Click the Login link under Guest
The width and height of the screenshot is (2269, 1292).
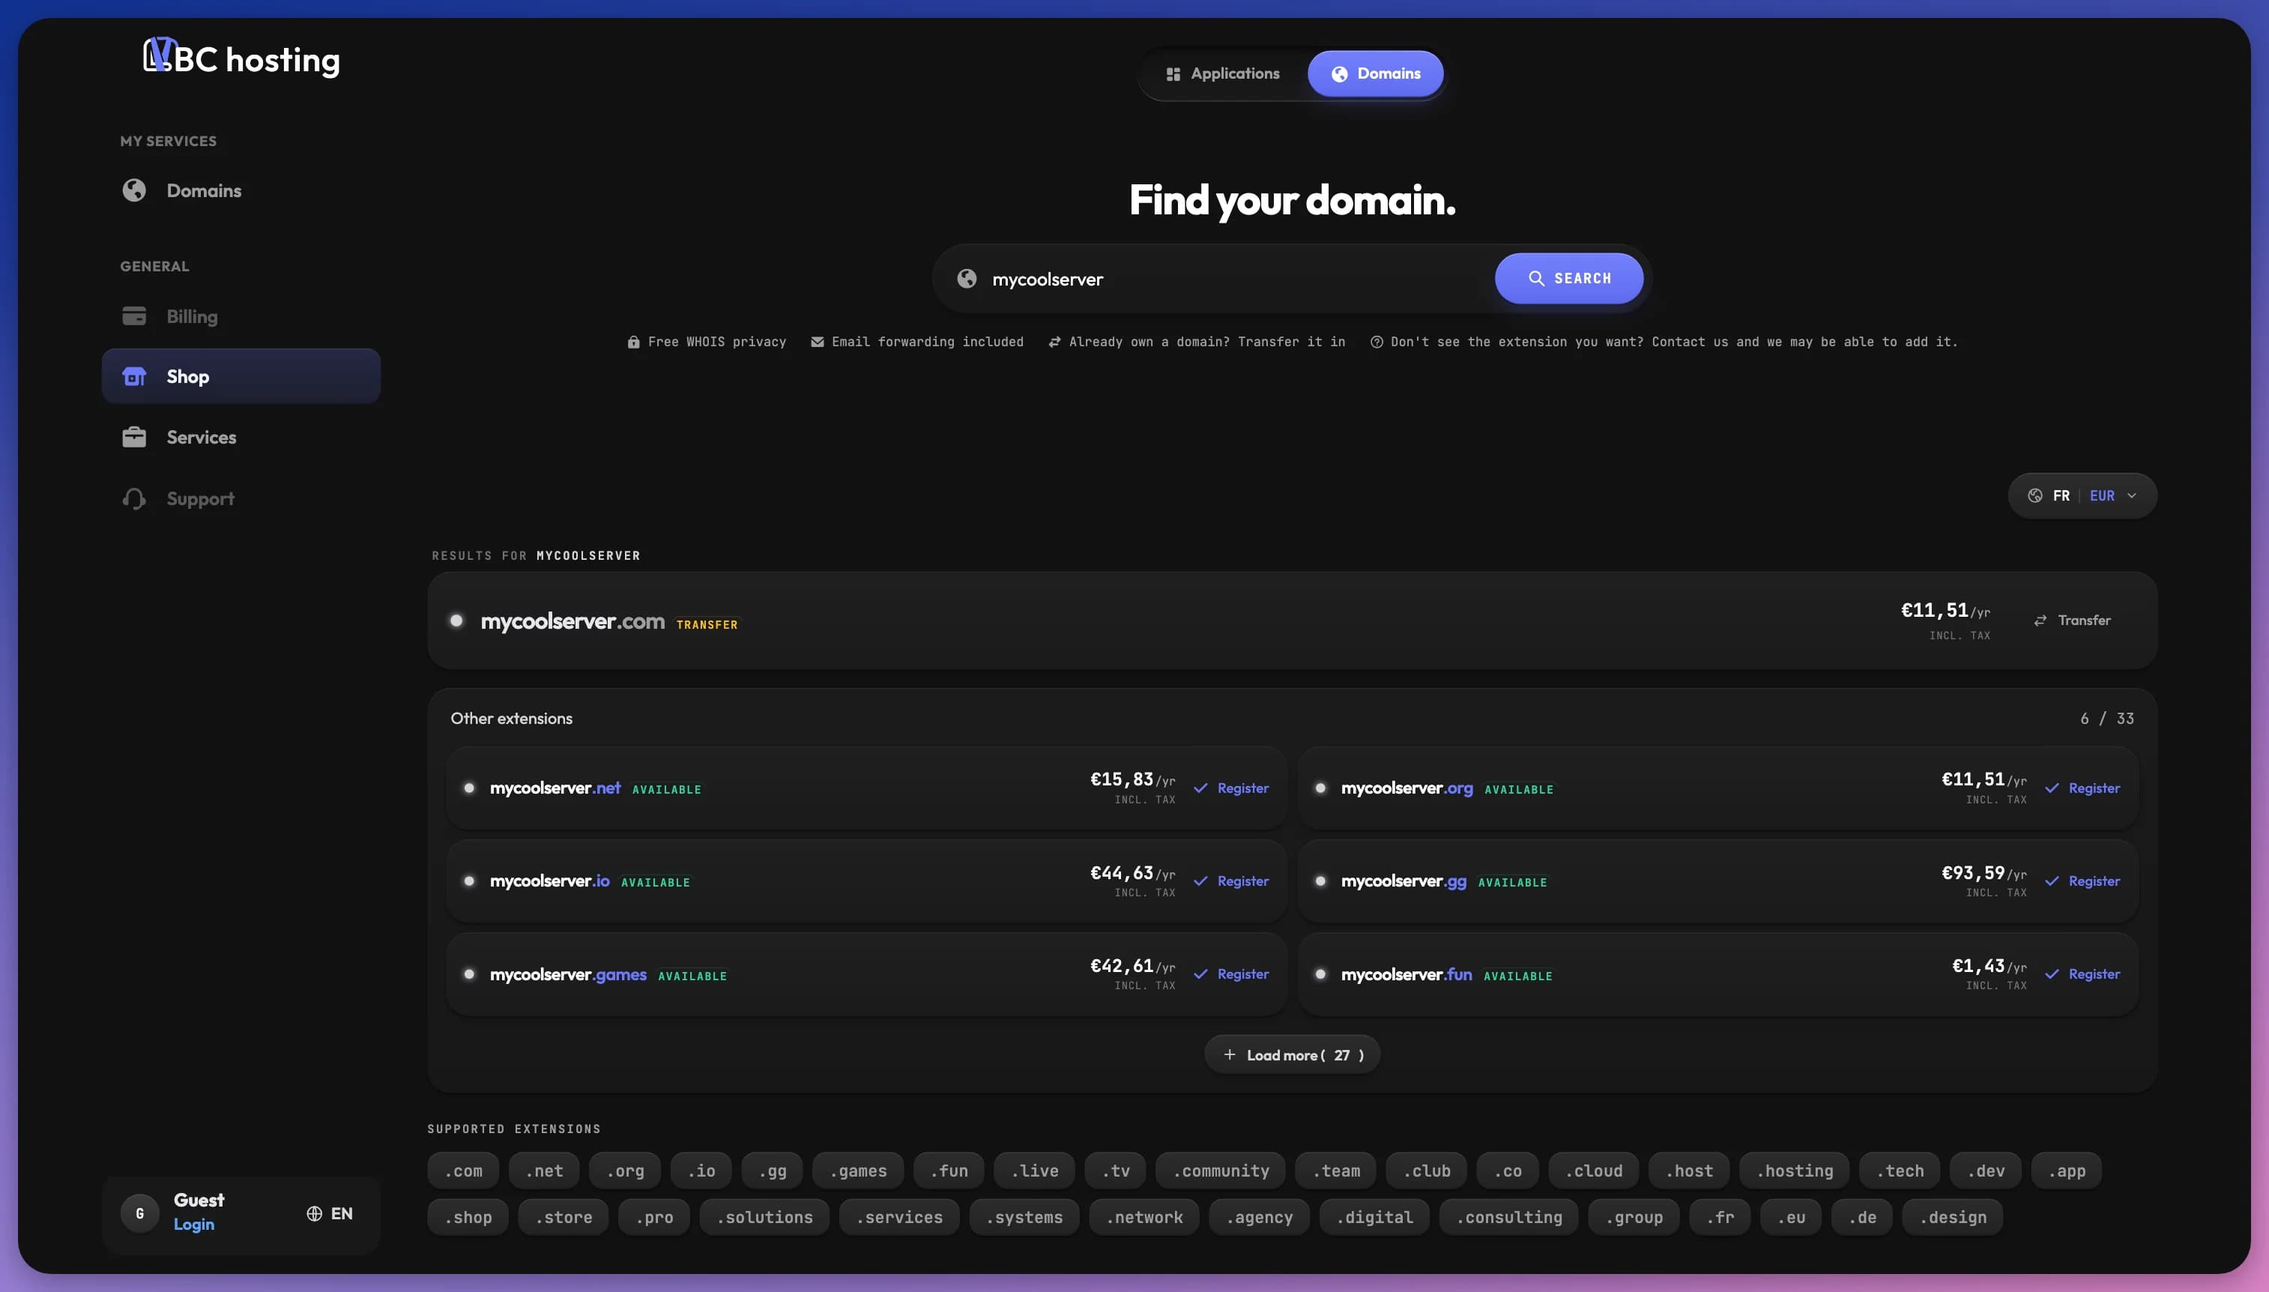pyautogui.click(x=194, y=1225)
